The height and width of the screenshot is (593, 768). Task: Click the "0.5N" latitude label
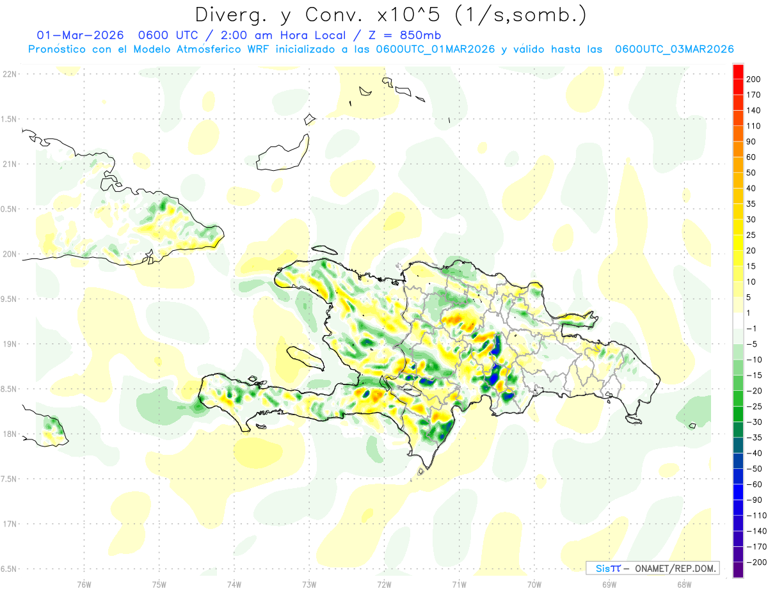tap(10, 209)
